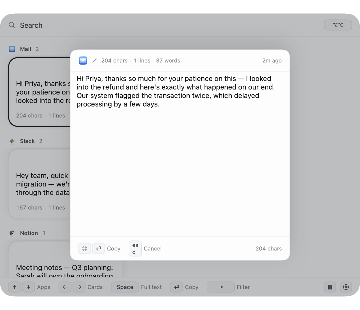Click the tab key icon for Filter
360x310 pixels.
coord(221,287)
